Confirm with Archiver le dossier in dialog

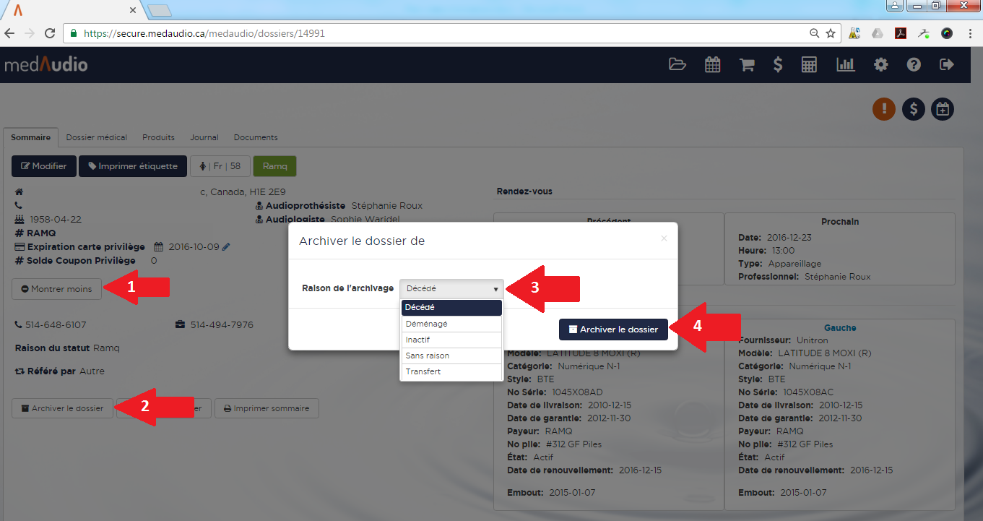click(x=613, y=330)
